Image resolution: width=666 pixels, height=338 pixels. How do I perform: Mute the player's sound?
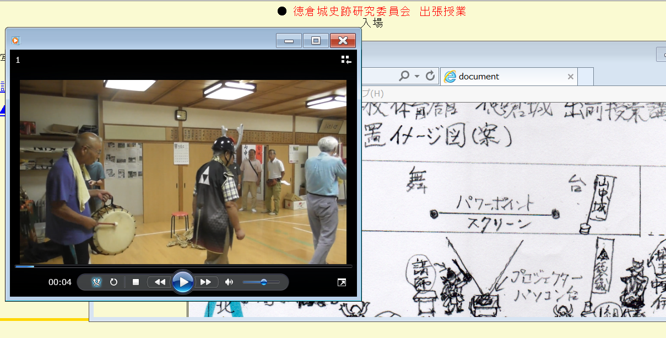[229, 282]
